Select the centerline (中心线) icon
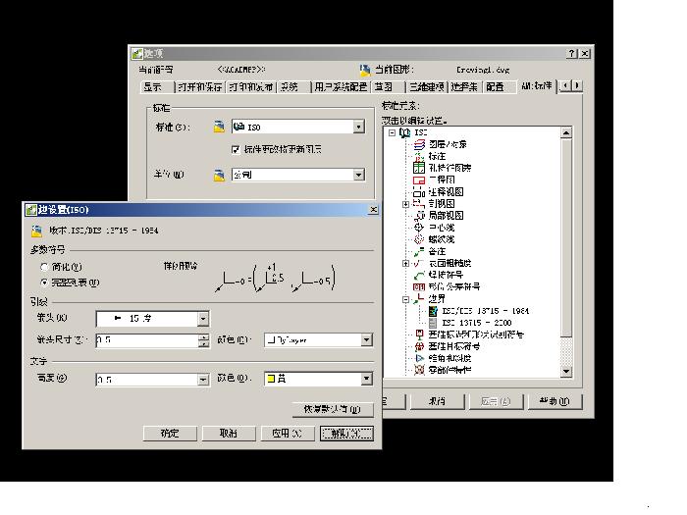 pyautogui.click(x=419, y=228)
